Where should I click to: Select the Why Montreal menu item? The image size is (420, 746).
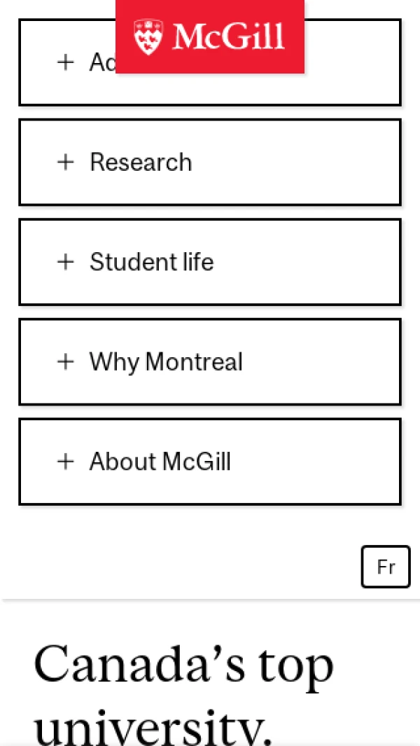coord(166,362)
